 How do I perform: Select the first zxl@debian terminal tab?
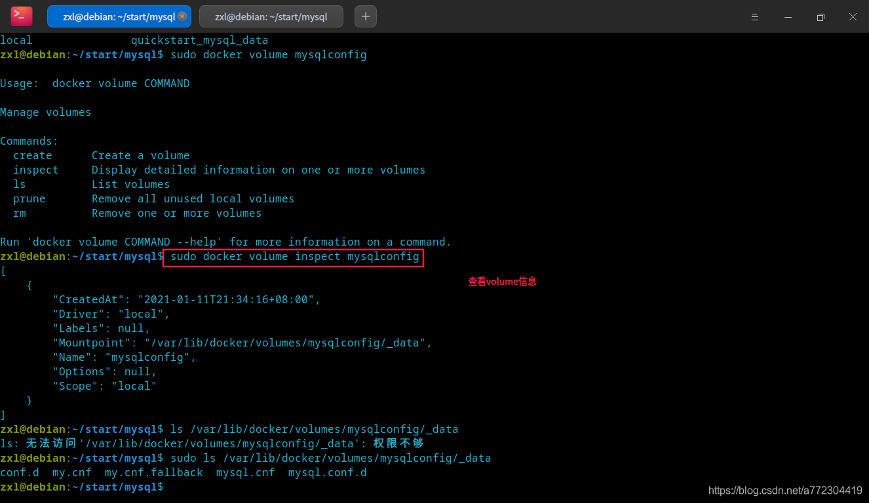[x=119, y=16]
